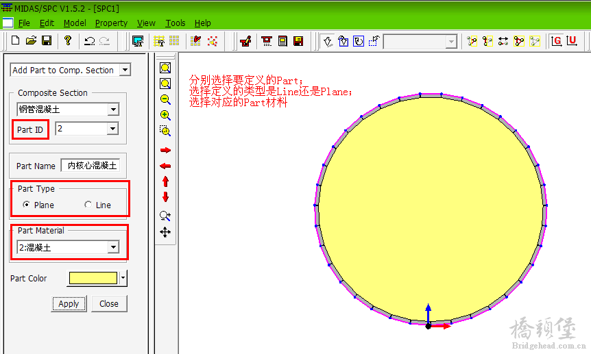This screenshot has width=591, height=354.
Task: Click the grid snap icon with red check
Action: [195, 40]
